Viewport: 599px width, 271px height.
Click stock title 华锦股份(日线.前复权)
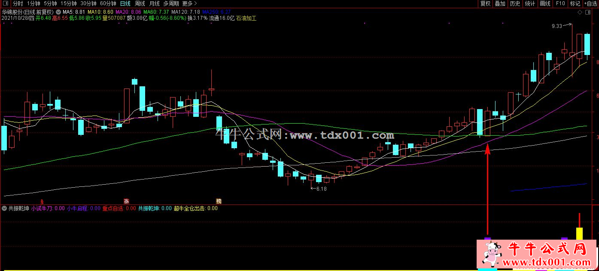[28, 12]
